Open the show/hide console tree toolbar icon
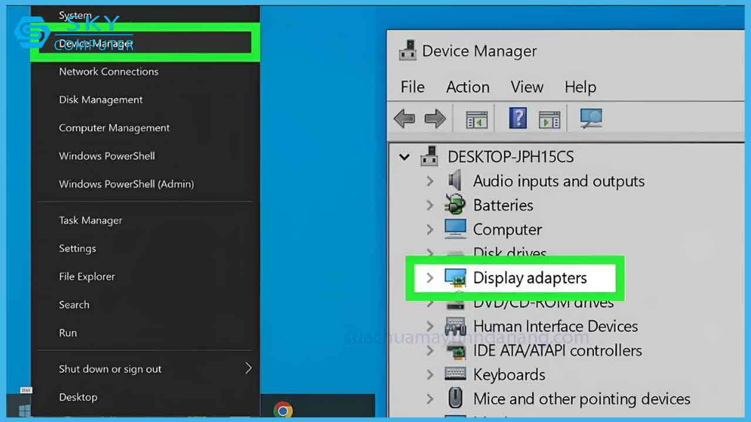Image resolution: width=751 pixels, height=422 pixels. pyautogui.click(x=477, y=119)
